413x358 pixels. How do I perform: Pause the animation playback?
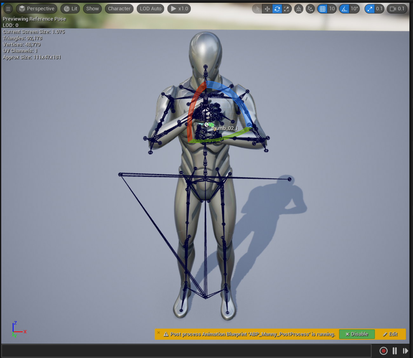tap(395, 351)
